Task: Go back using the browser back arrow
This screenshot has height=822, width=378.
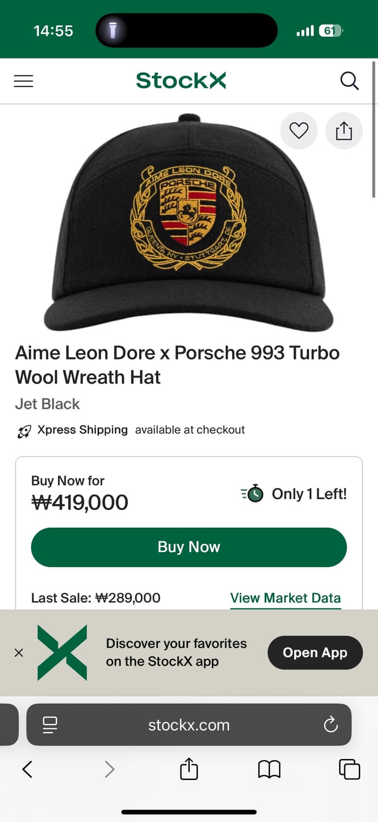Action: tap(27, 769)
